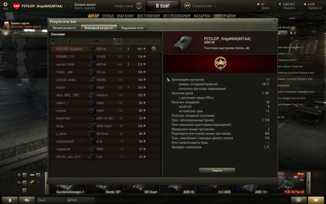
Task: Open the settings gear menu
Action: [x=5, y=4]
